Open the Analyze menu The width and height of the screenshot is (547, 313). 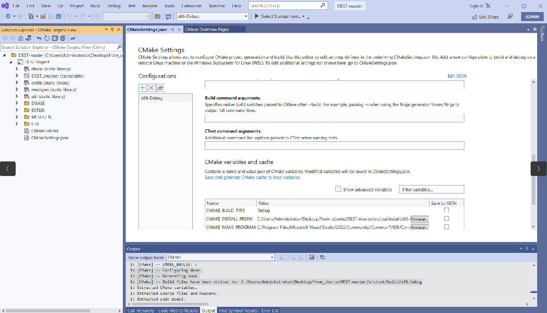(x=150, y=6)
